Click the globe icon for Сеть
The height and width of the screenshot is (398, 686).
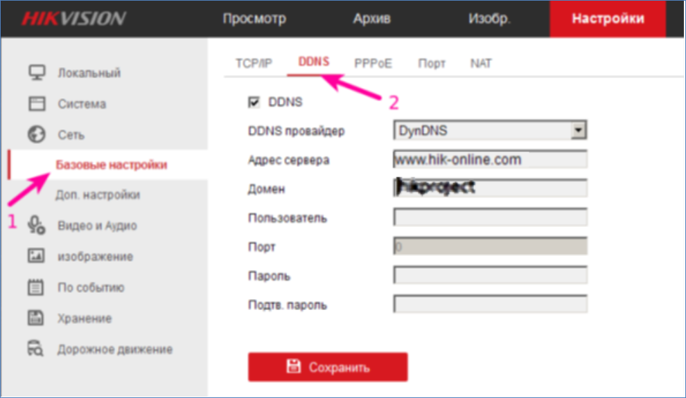click(36, 135)
